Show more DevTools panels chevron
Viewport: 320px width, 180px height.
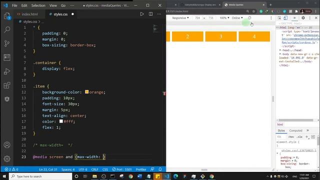tap(294, 18)
